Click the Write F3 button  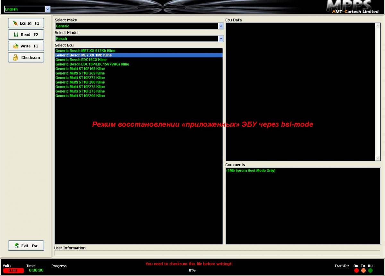coord(26,46)
